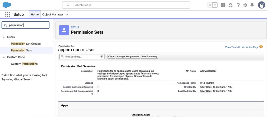This screenshot has height=117, width=267.
Task: Click the Find Settings magnifier icon
Action: click(62, 57)
